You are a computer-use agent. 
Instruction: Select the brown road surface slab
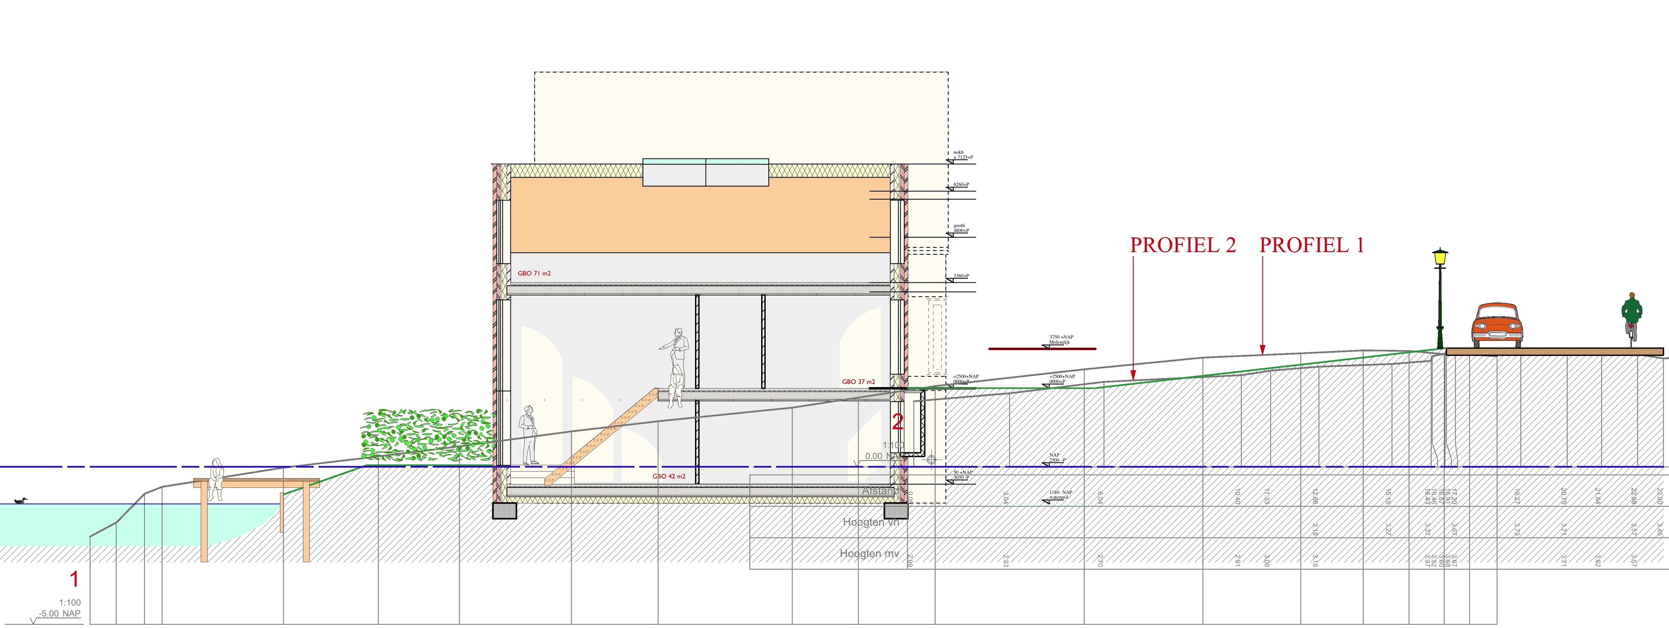[1554, 352]
